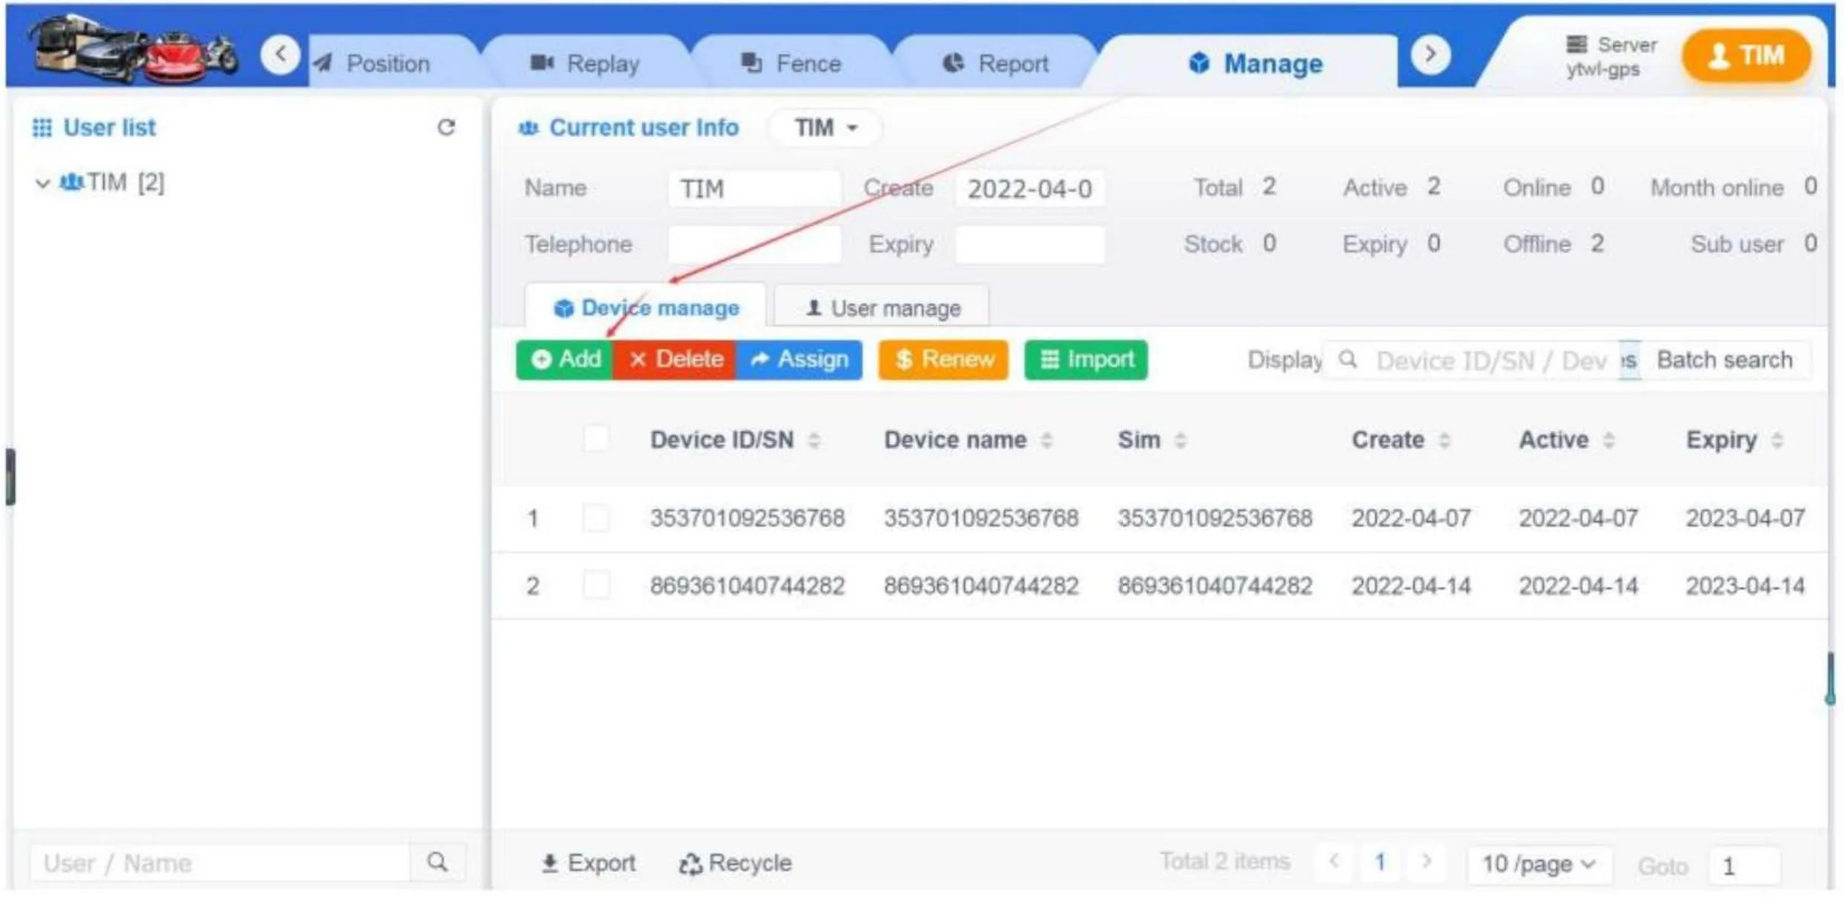Refresh the User list panel
1844x907 pixels.
(445, 128)
